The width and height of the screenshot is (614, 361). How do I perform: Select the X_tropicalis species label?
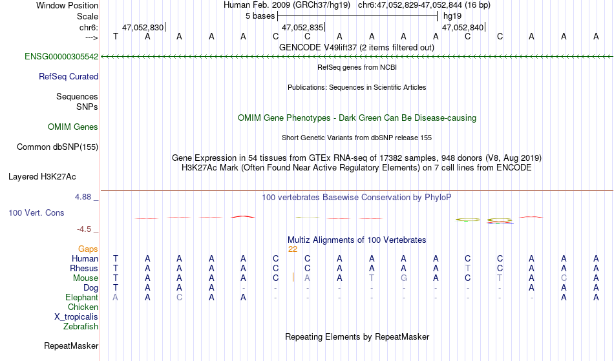click(76, 317)
